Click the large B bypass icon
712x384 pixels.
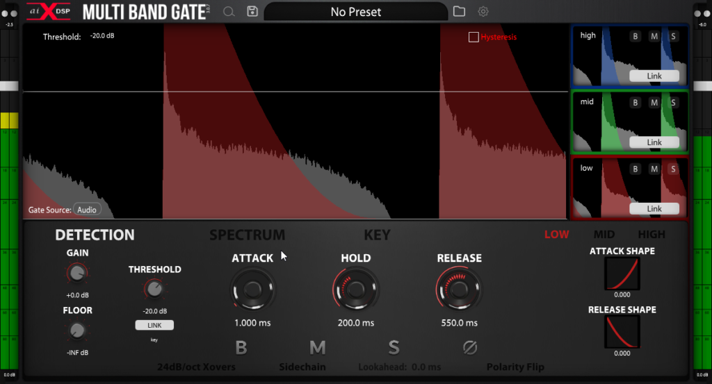click(x=241, y=347)
